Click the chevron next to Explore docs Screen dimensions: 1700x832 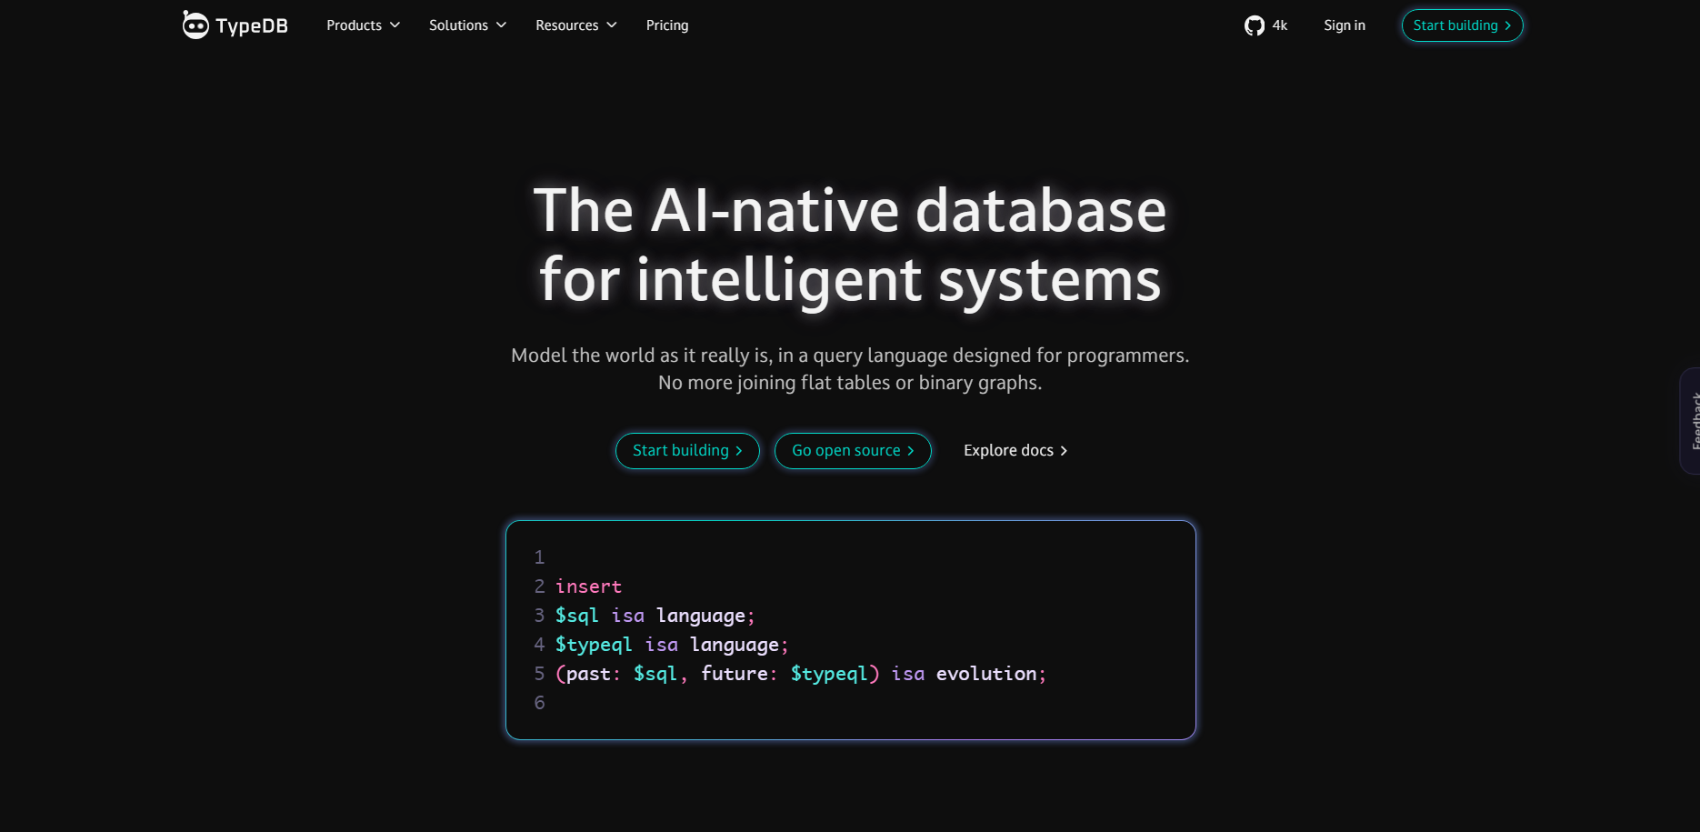1065,450
